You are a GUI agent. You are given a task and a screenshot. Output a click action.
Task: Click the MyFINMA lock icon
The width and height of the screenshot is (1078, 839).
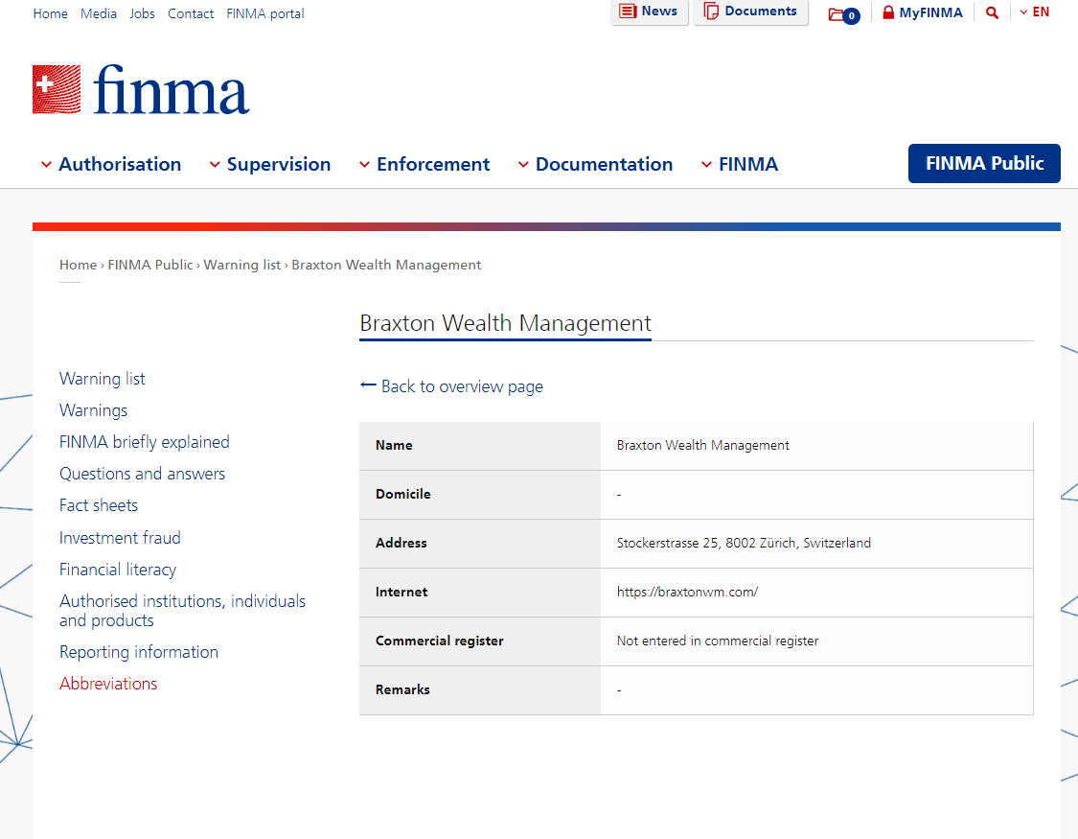pyautogui.click(x=888, y=13)
